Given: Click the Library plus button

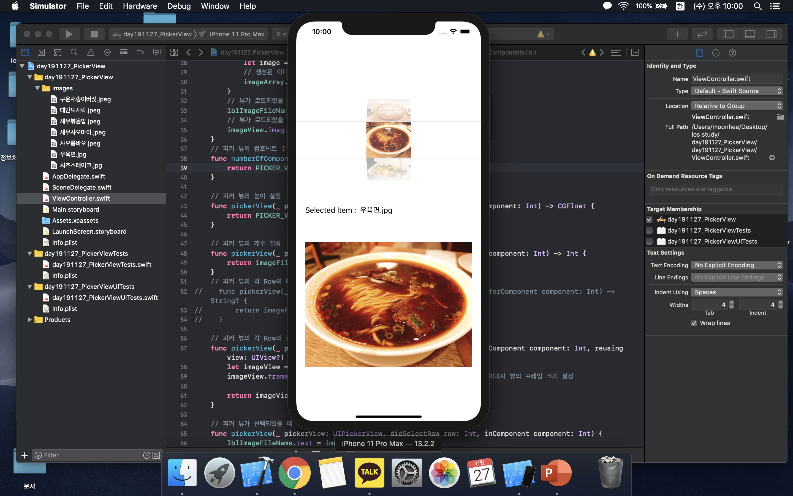Looking at the screenshot, I should (677, 34).
